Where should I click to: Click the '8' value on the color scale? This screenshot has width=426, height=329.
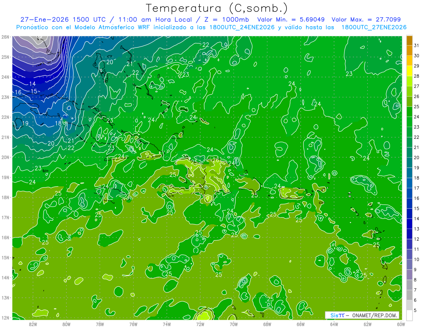(415, 280)
